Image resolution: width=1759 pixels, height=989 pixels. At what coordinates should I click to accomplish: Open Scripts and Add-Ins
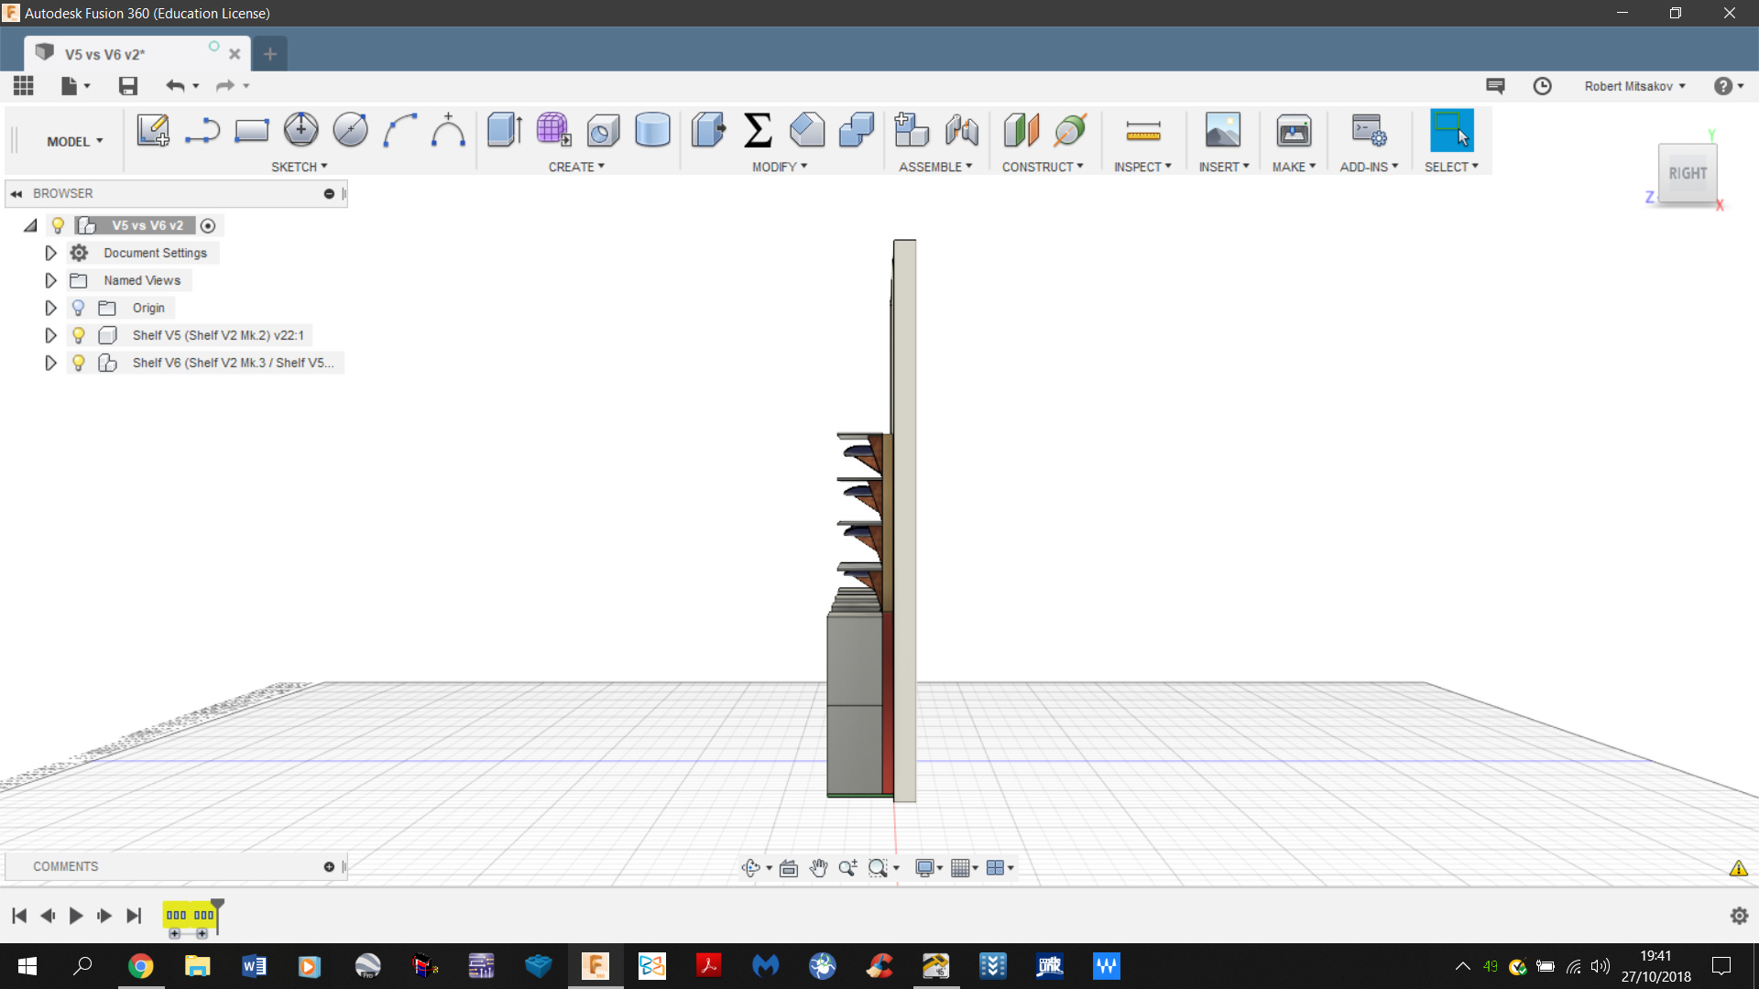tap(1369, 130)
